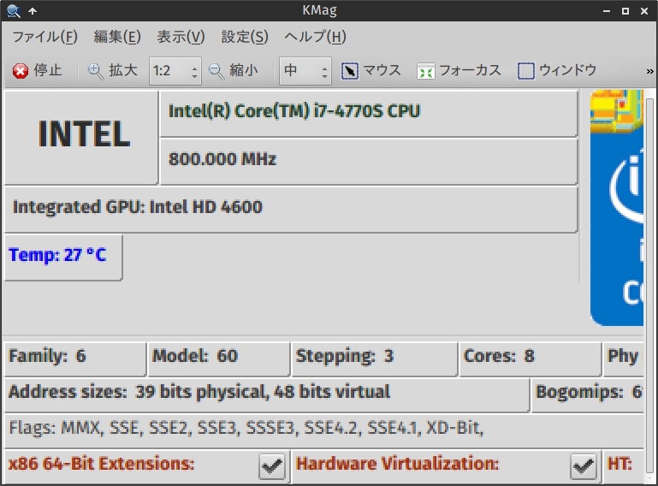Image resolution: width=658 pixels, height=486 pixels.
Task: Click the zoom out magnifier (縮小)
Action: (x=216, y=70)
